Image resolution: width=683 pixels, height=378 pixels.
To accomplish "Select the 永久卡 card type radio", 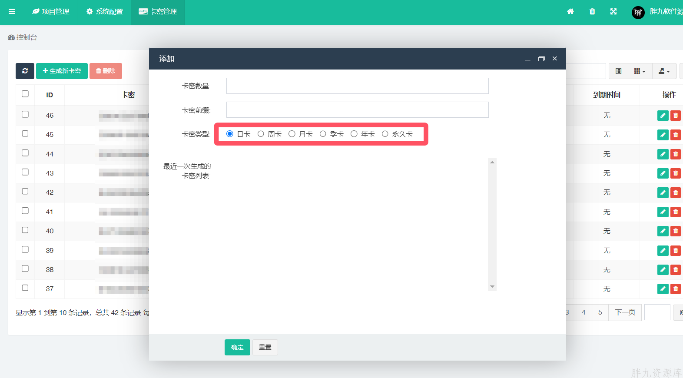I will point(385,134).
